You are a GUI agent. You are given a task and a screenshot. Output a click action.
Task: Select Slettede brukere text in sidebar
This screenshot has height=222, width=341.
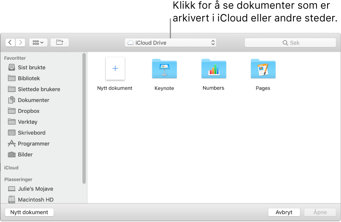point(39,89)
